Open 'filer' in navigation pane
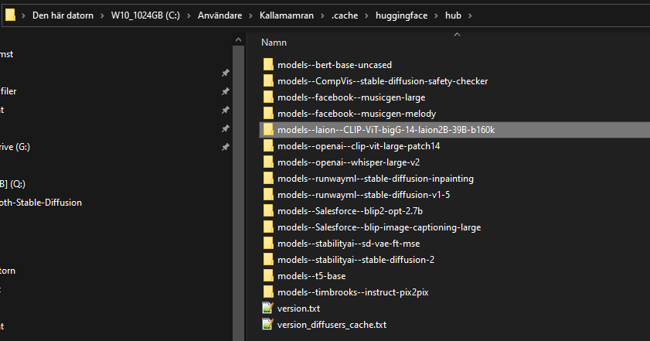The height and width of the screenshot is (341, 650). tap(9, 91)
